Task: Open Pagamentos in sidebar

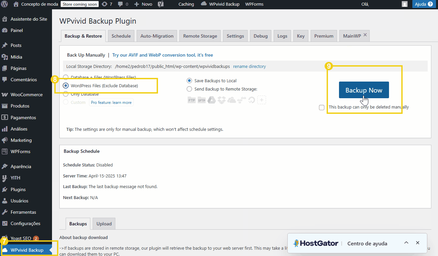Action: coord(26,118)
